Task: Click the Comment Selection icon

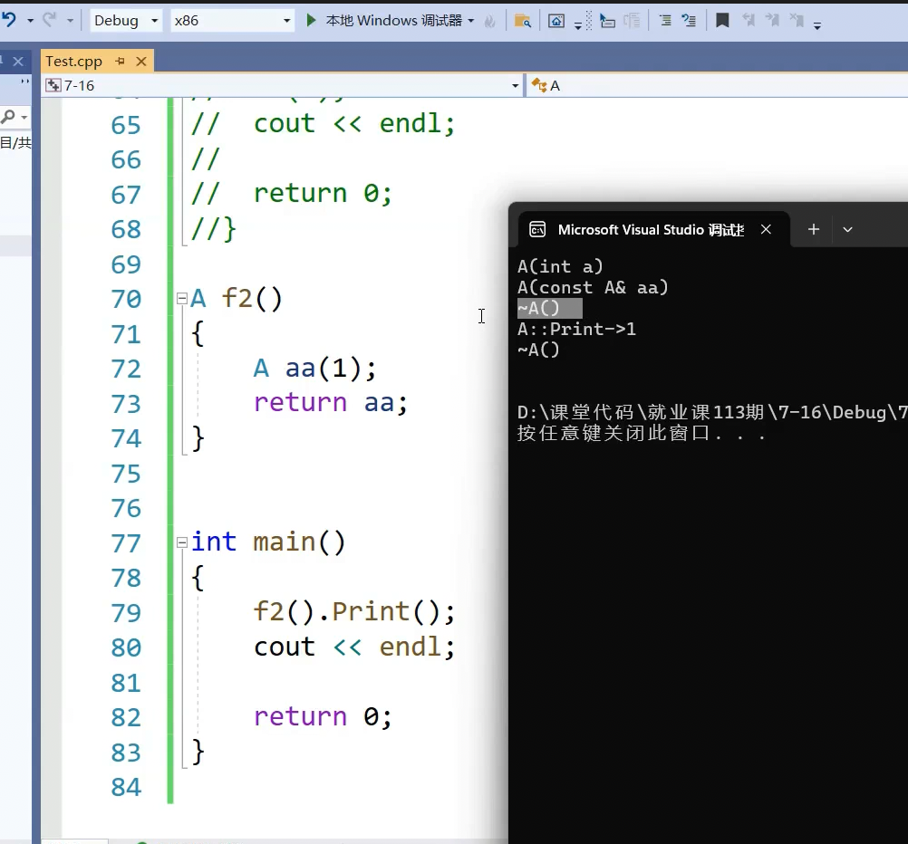Action: tap(689, 22)
